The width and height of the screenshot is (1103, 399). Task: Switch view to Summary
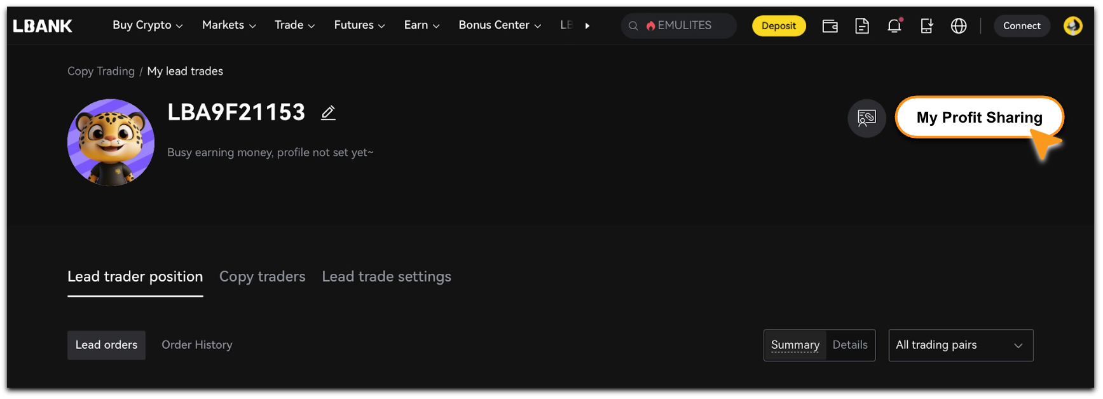[795, 345]
